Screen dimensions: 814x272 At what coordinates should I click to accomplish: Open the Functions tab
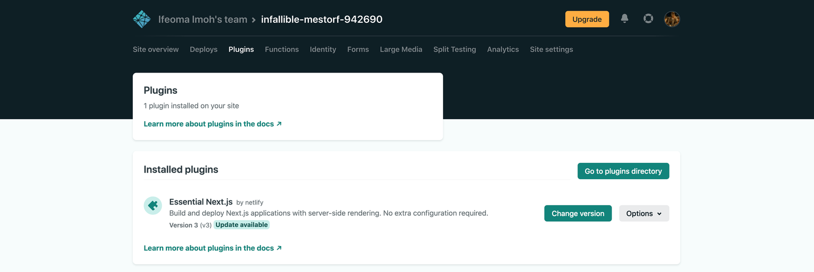(282, 49)
